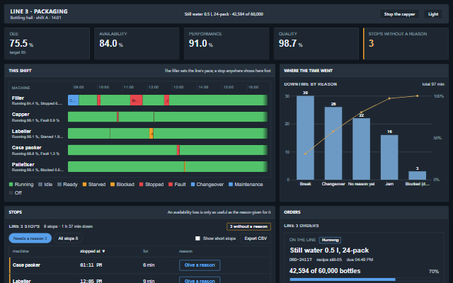The height and width of the screenshot is (283, 453).
Task: Give a reason for Case packer stop
Action: [200, 265]
